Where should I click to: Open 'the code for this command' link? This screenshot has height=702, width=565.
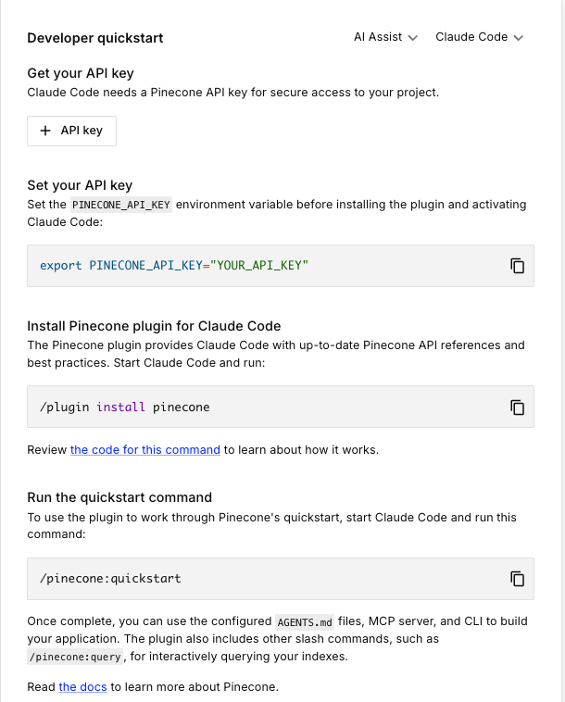[145, 450]
